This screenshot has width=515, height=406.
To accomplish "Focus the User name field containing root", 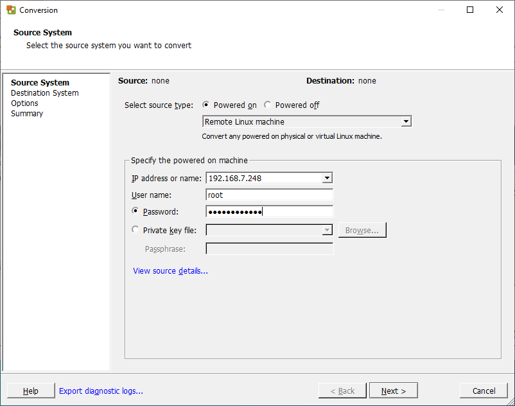I will coord(269,195).
